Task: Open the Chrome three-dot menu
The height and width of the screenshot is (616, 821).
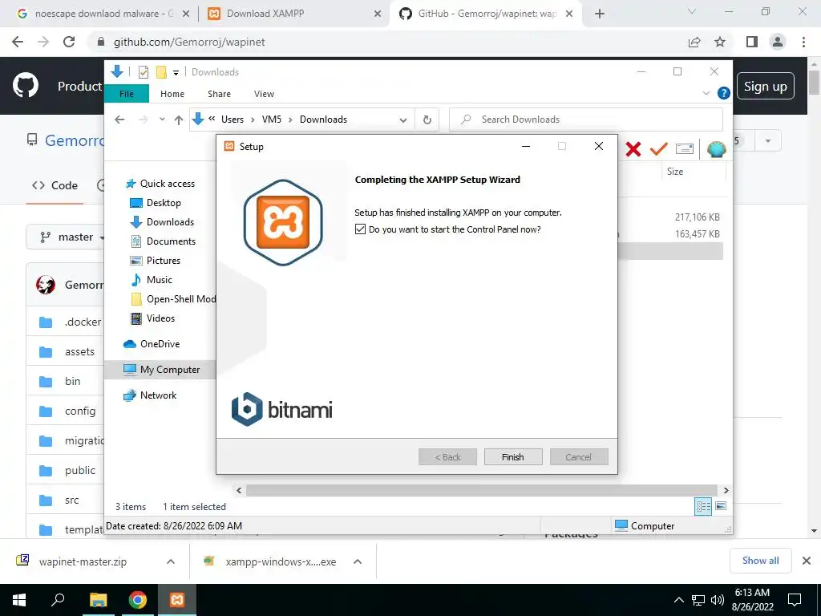Action: coord(803,42)
